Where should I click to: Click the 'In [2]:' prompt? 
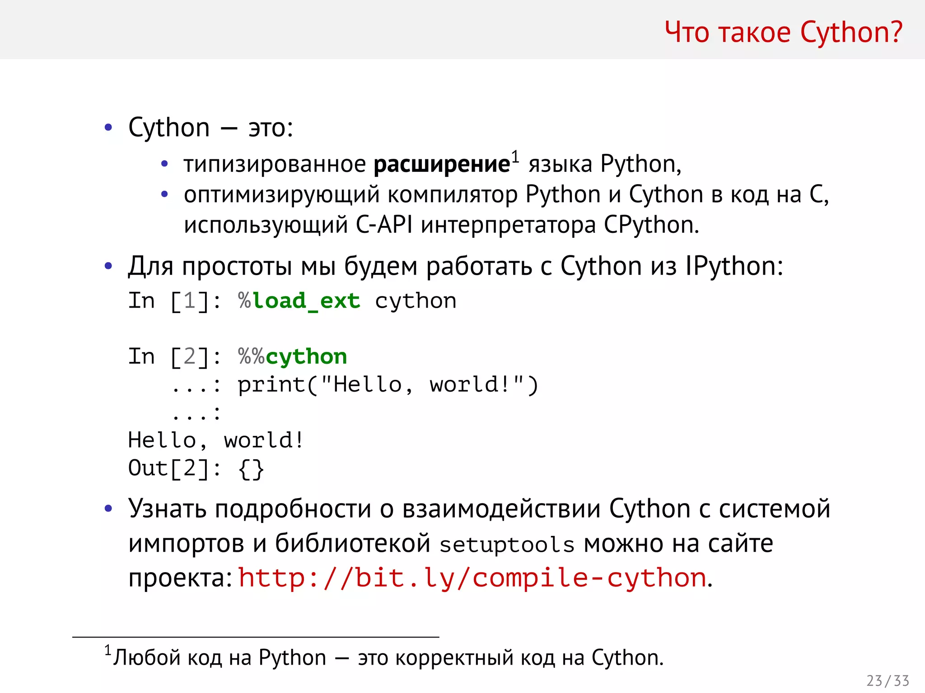(175, 357)
